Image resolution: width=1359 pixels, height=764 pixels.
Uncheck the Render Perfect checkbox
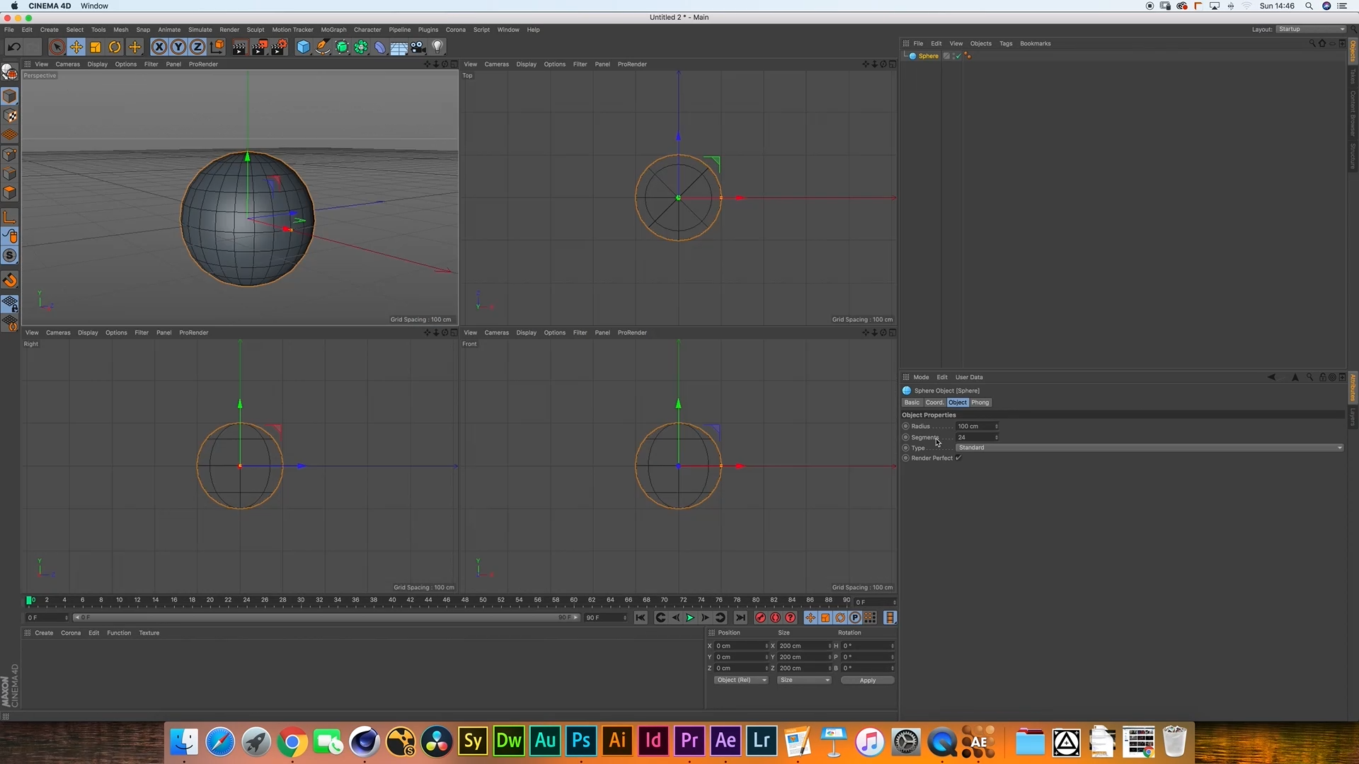click(958, 458)
